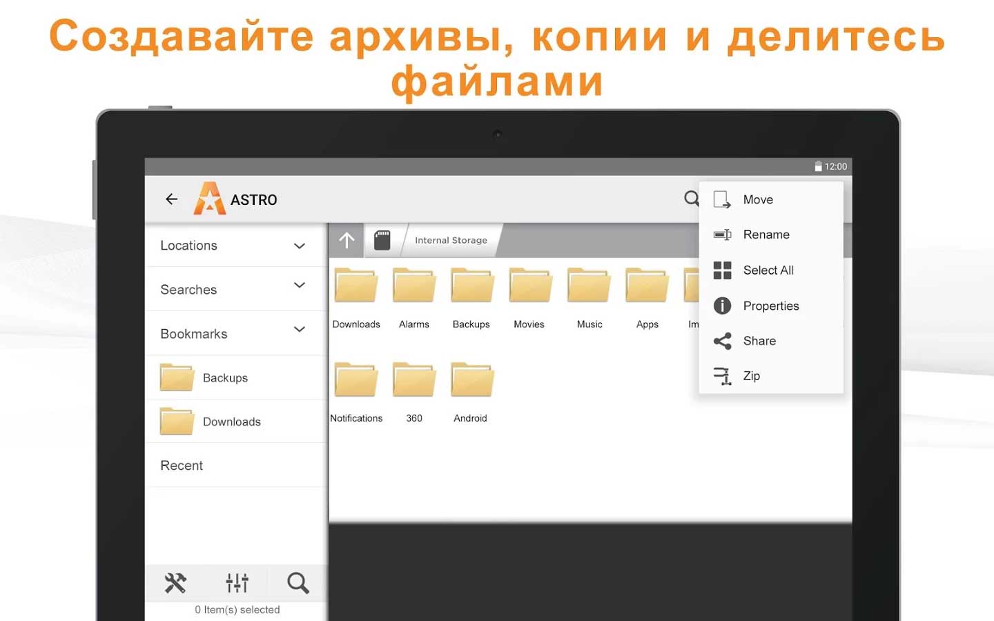Select the SD card storage icon
This screenshot has width=994, height=621.
(382, 240)
